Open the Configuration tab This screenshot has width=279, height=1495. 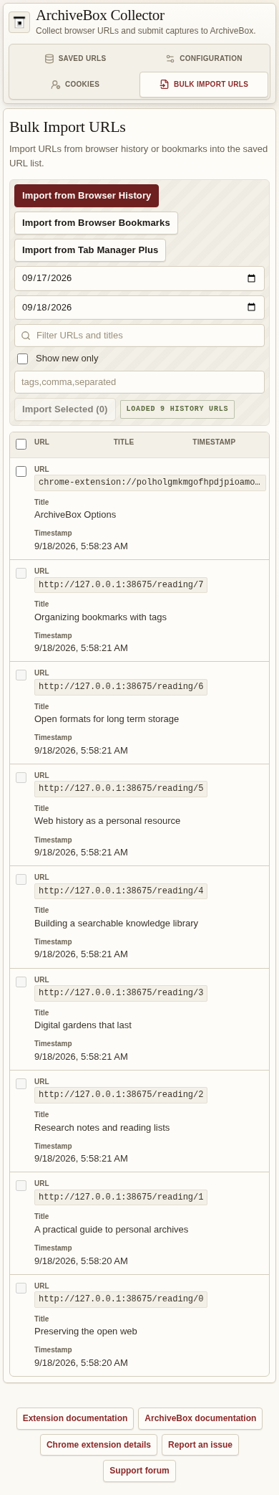point(204,59)
